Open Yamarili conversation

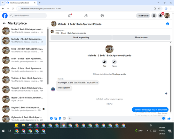click(x=23, y=89)
